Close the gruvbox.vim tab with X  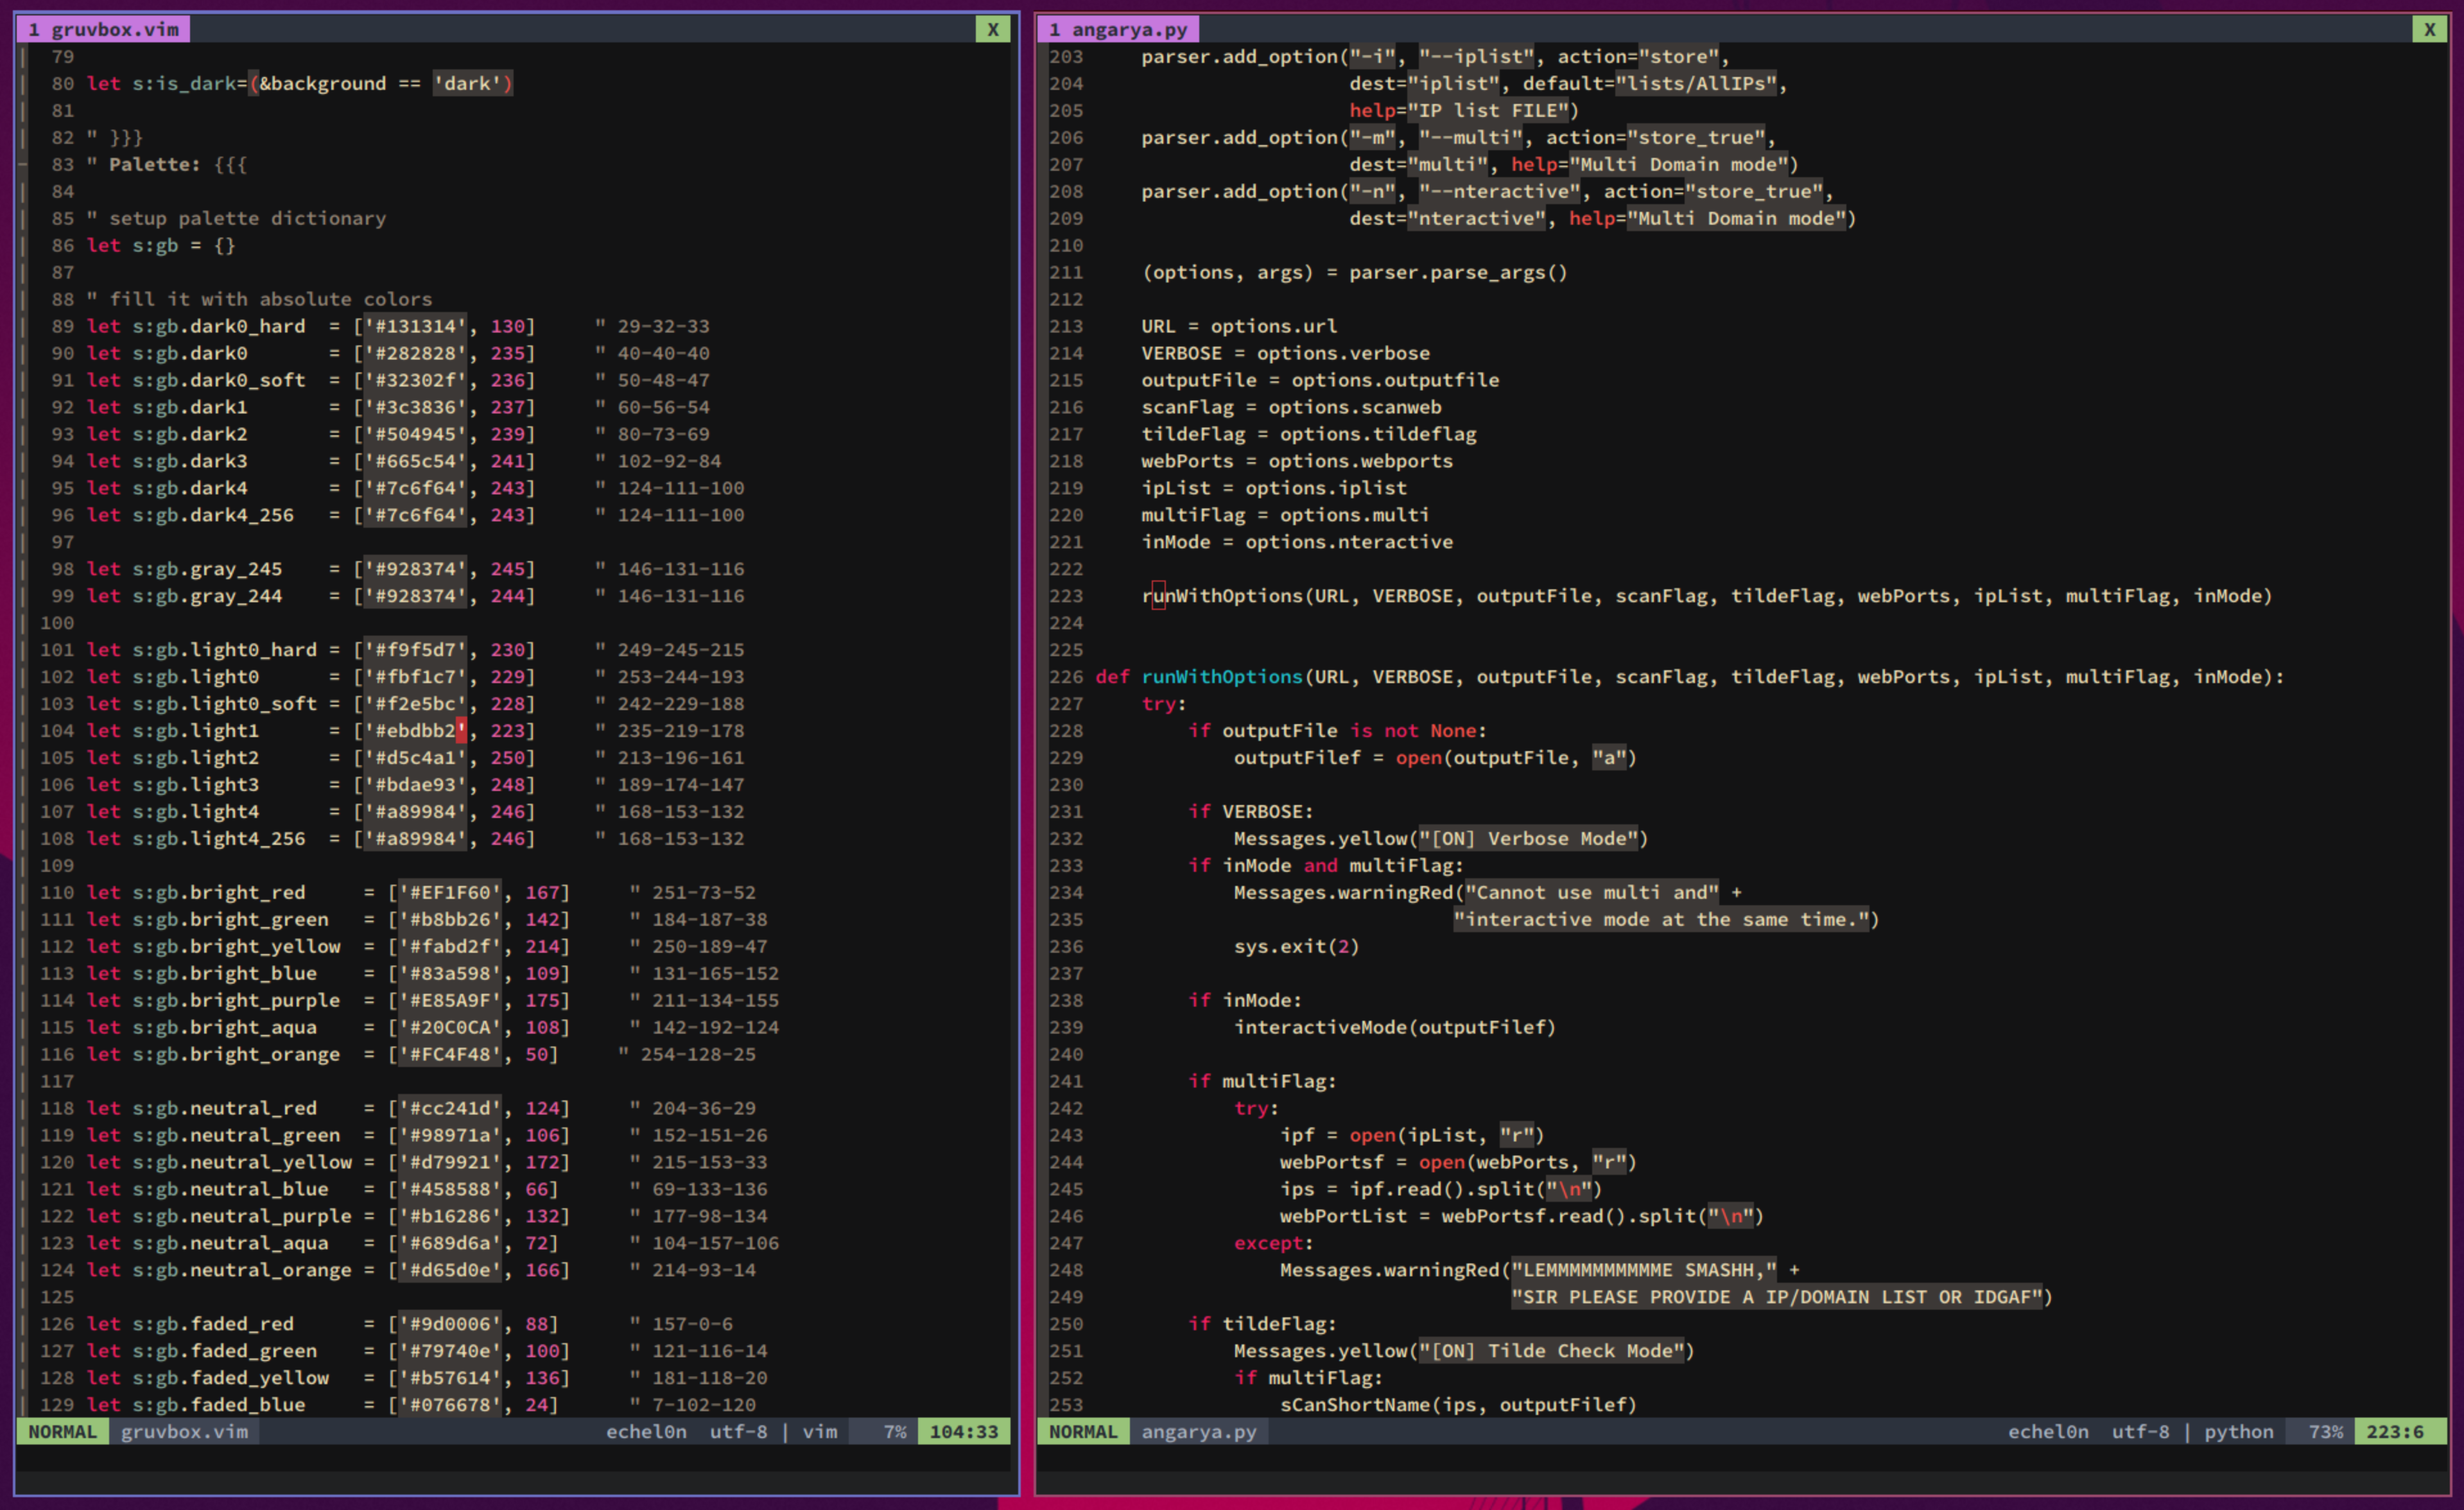point(992,29)
